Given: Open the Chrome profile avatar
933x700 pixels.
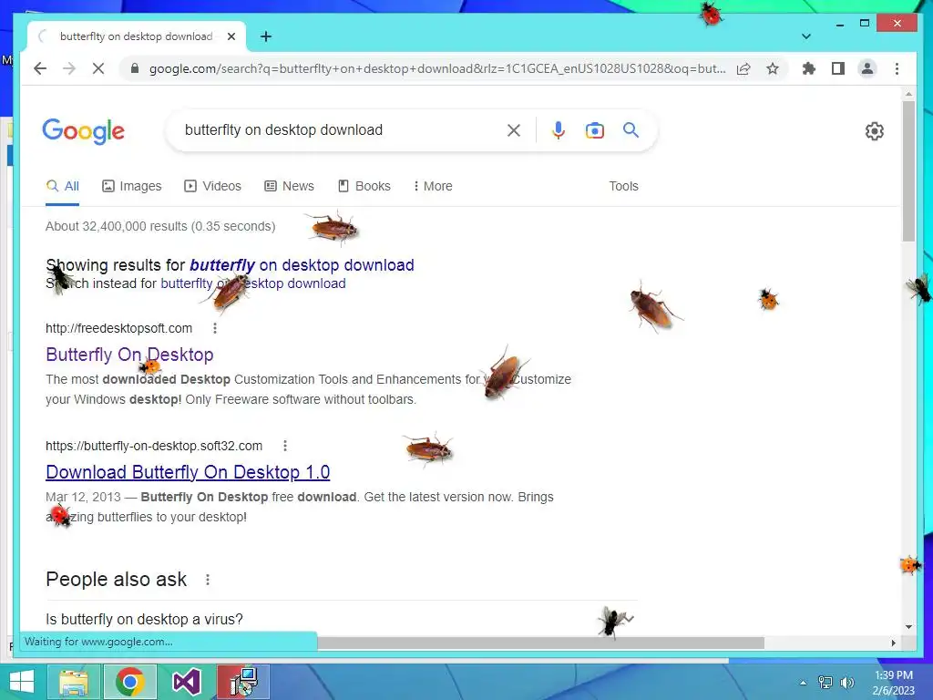Looking at the screenshot, I should tap(867, 68).
